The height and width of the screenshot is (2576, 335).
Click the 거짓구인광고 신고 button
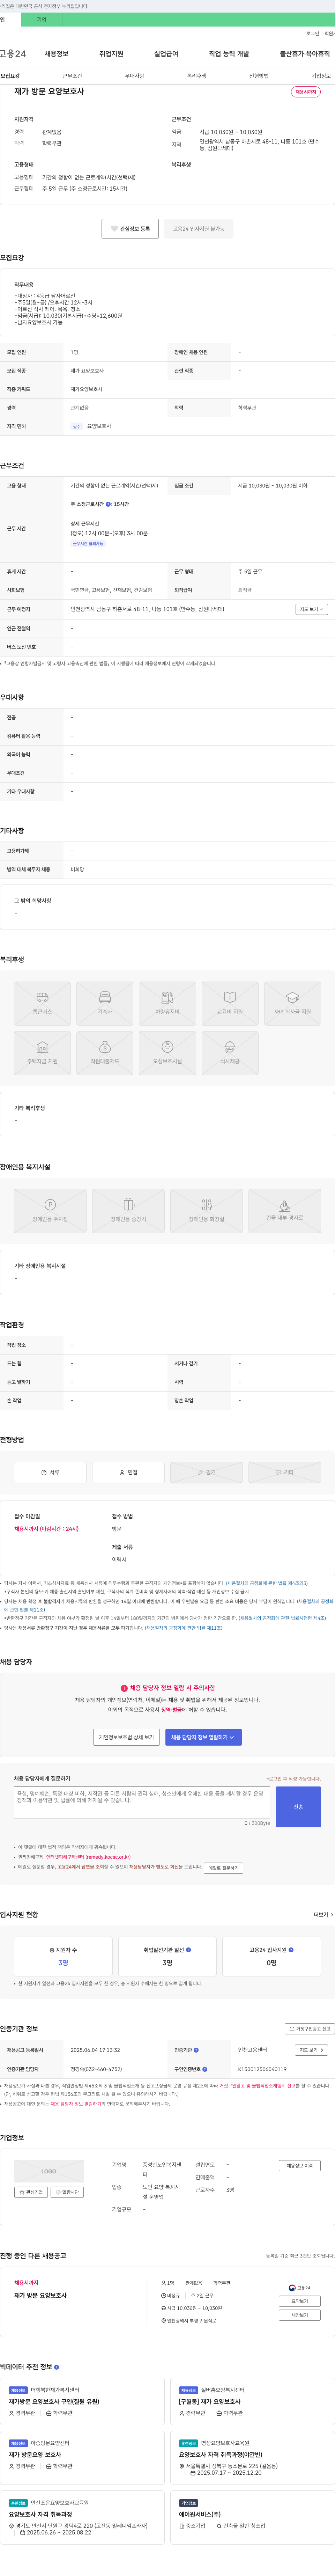click(x=310, y=2029)
